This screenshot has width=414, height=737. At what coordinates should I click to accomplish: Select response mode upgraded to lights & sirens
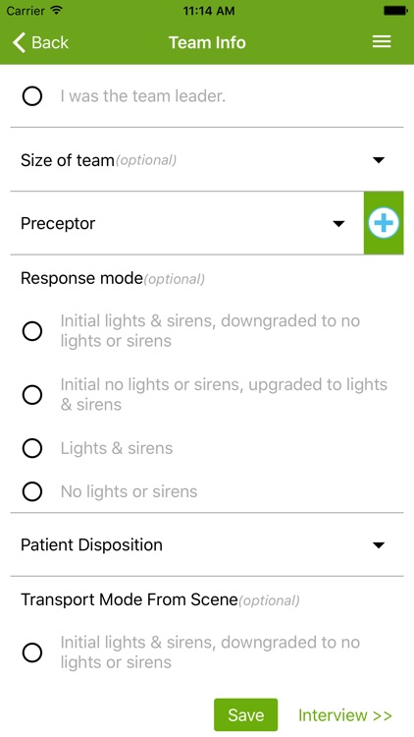[32, 395]
